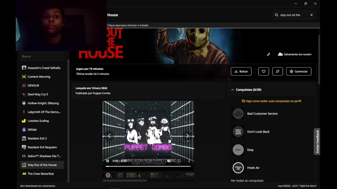
Task: Click Ver todas as conquistas
Action: click(x=247, y=181)
